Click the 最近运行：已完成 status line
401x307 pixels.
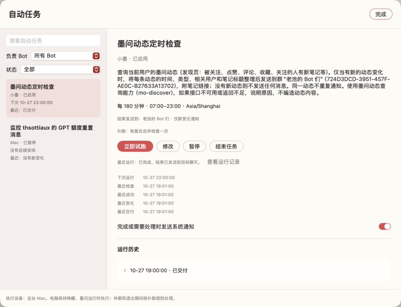coord(159,162)
